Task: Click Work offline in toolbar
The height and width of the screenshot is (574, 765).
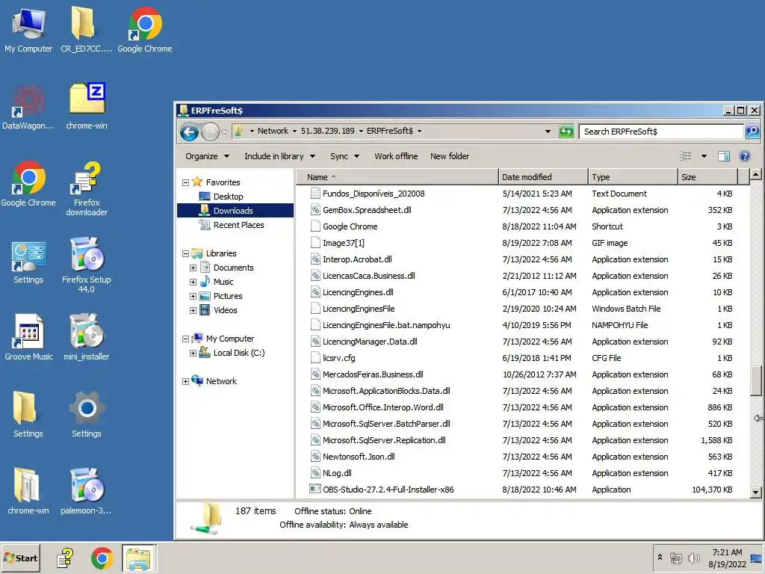Action: [396, 156]
